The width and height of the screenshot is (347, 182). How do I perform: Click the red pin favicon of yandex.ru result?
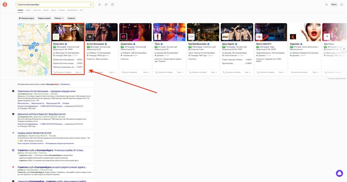pyautogui.click(x=13, y=167)
